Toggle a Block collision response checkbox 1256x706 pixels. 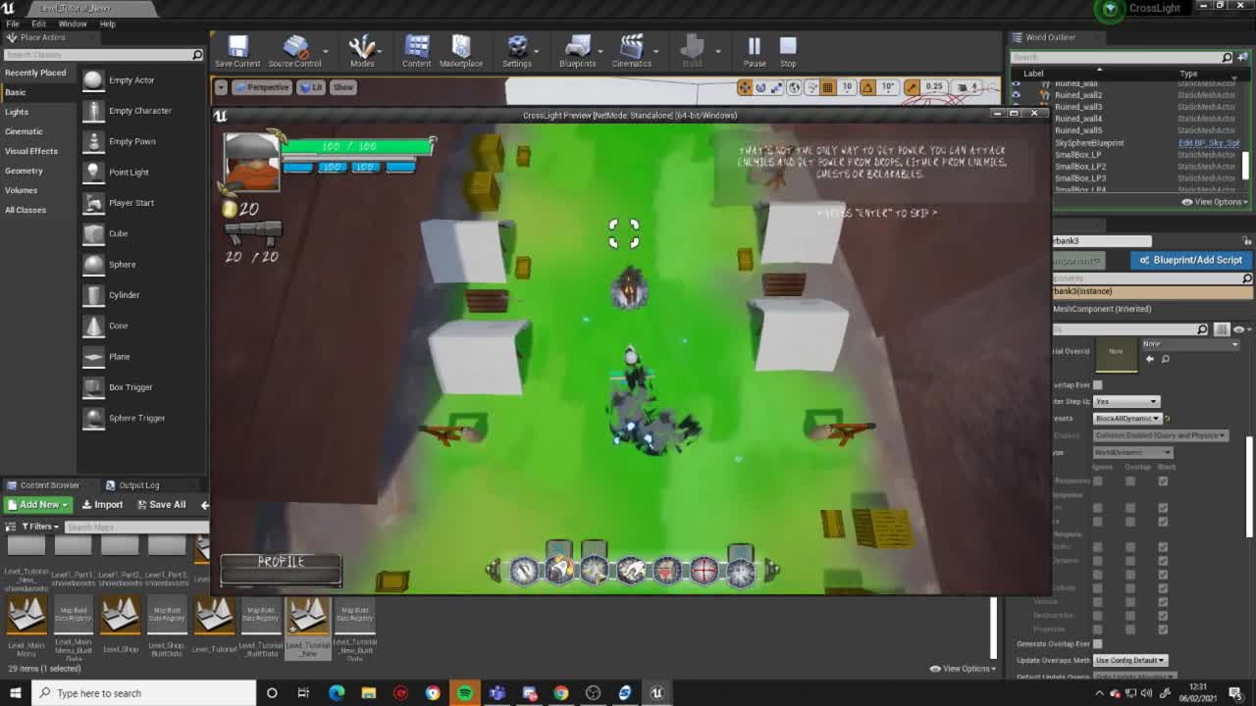coord(1164,480)
